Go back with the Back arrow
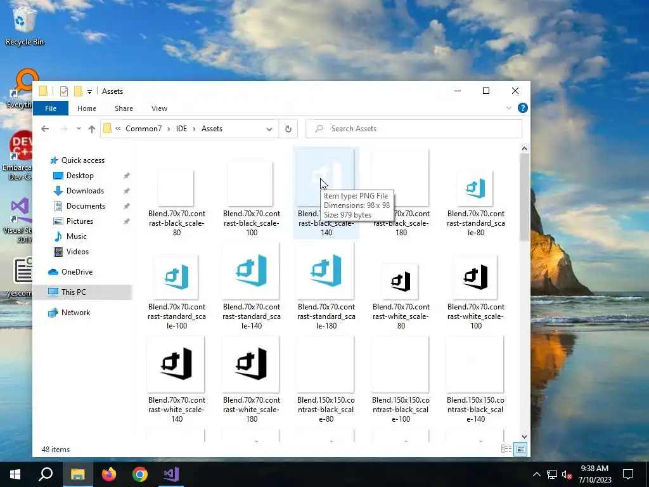 tap(45, 129)
